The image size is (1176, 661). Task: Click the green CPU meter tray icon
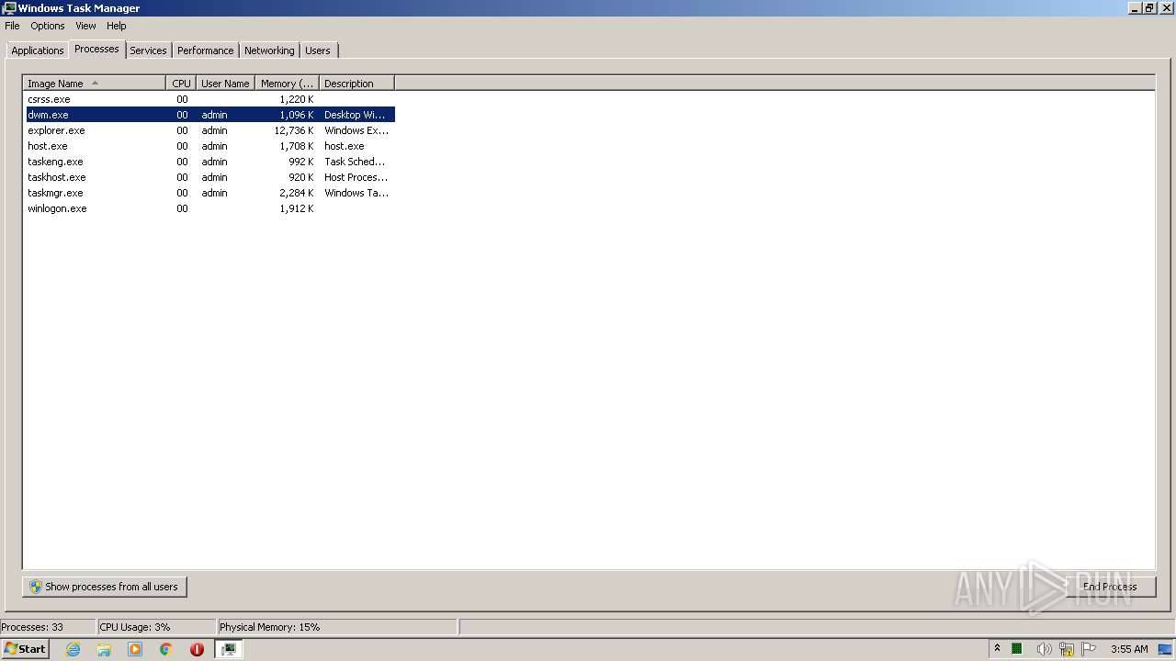coord(1017,649)
